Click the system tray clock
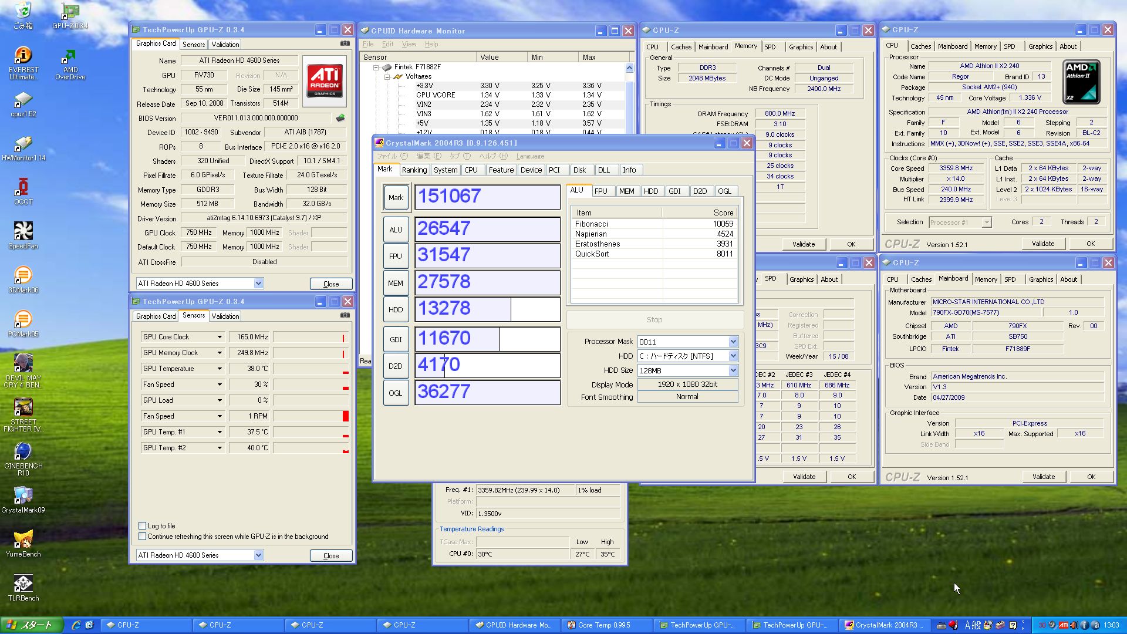Viewport: 1127px width, 634px height. [1111, 625]
